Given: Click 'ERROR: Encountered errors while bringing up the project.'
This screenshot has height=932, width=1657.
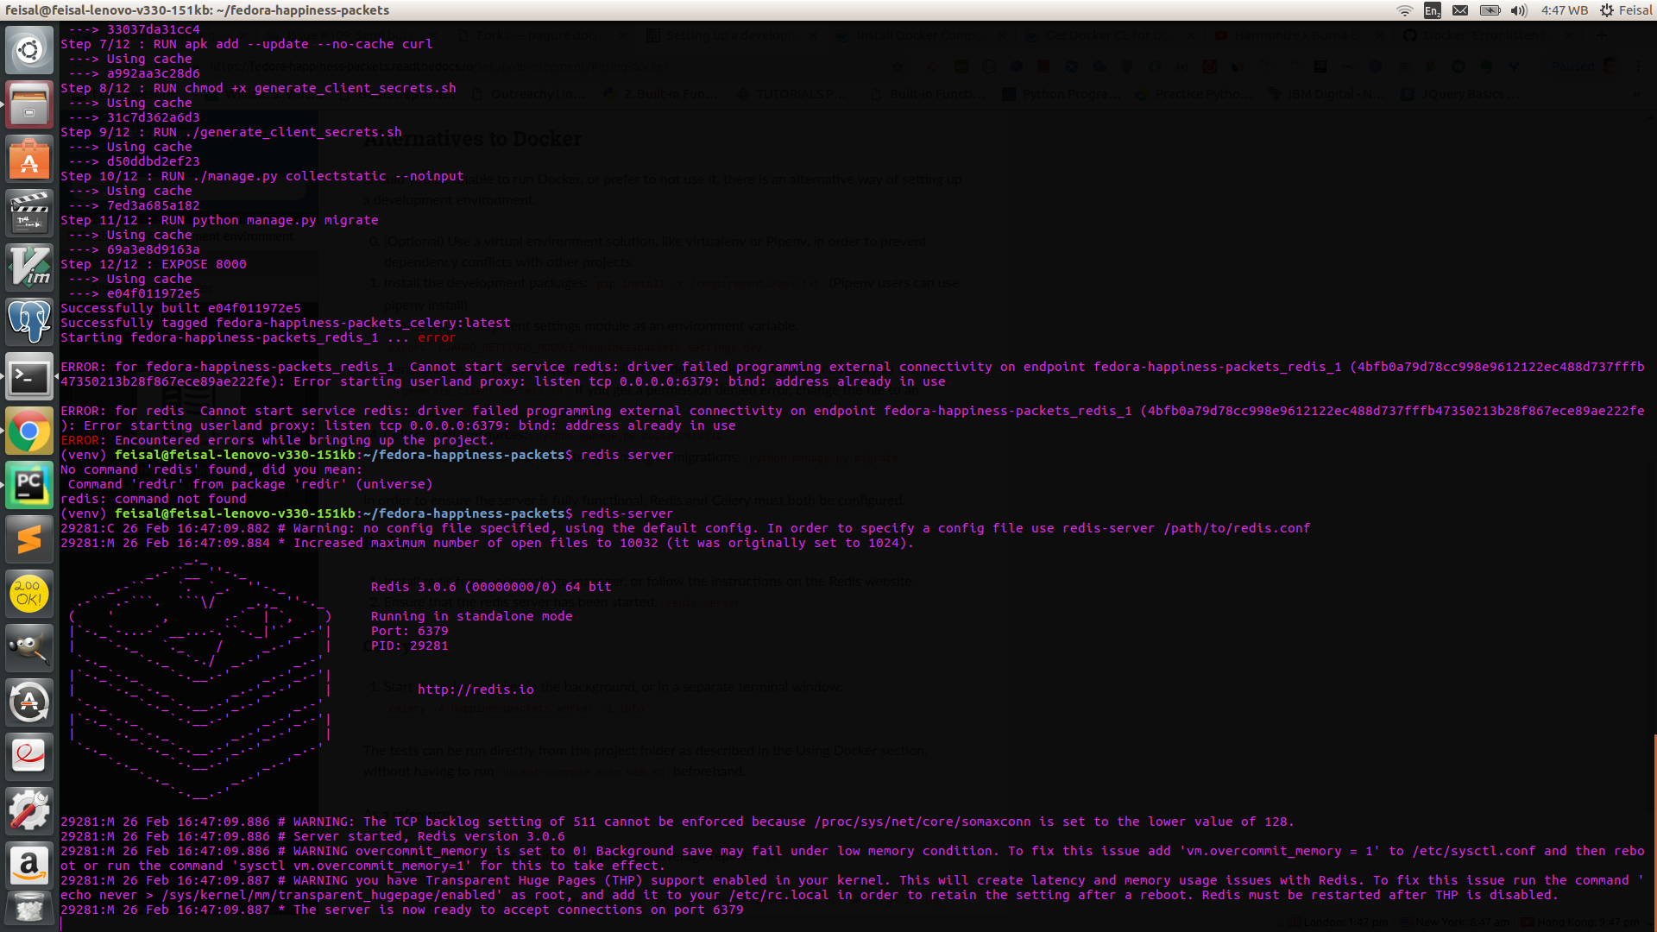Looking at the screenshot, I should point(278,440).
